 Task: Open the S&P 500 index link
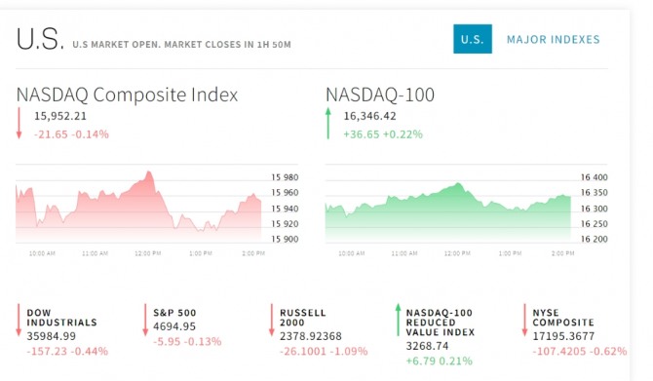coord(174,313)
